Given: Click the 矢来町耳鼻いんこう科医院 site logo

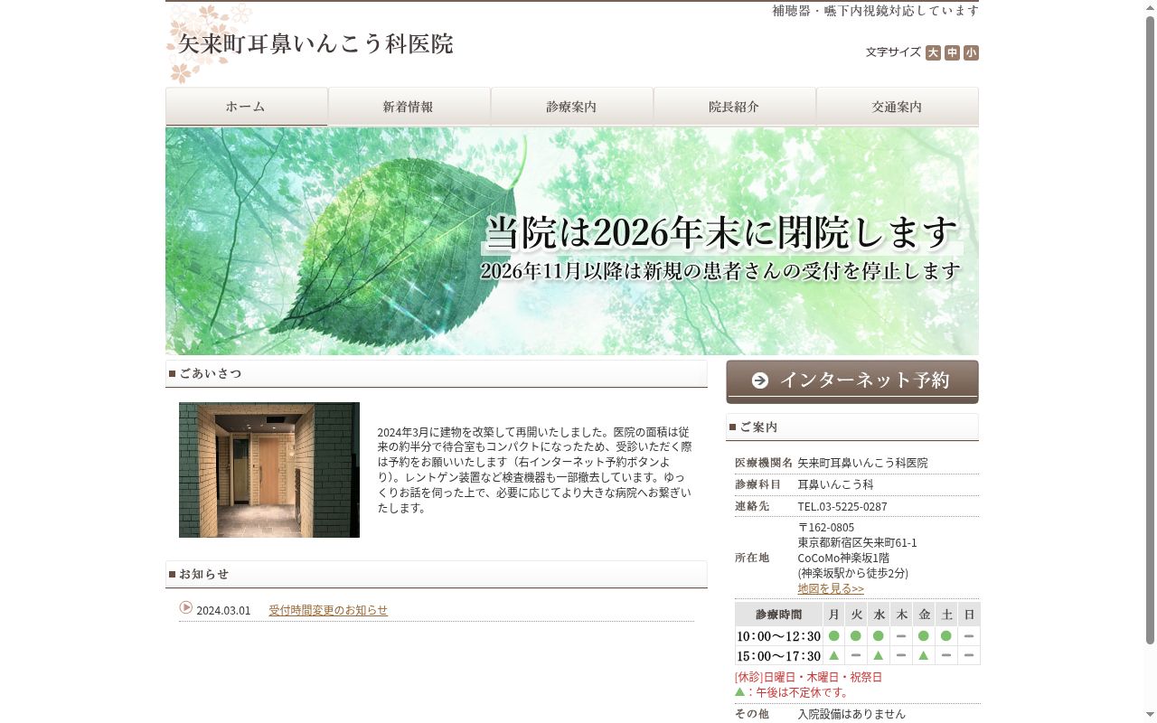Looking at the screenshot, I should [315, 44].
